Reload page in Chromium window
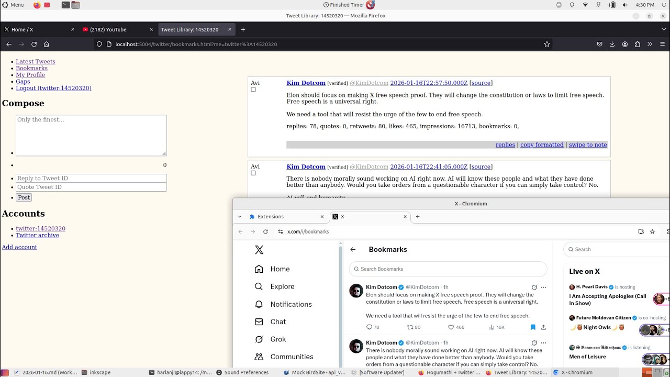The height and width of the screenshot is (377, 670). [x=265, y=231]
